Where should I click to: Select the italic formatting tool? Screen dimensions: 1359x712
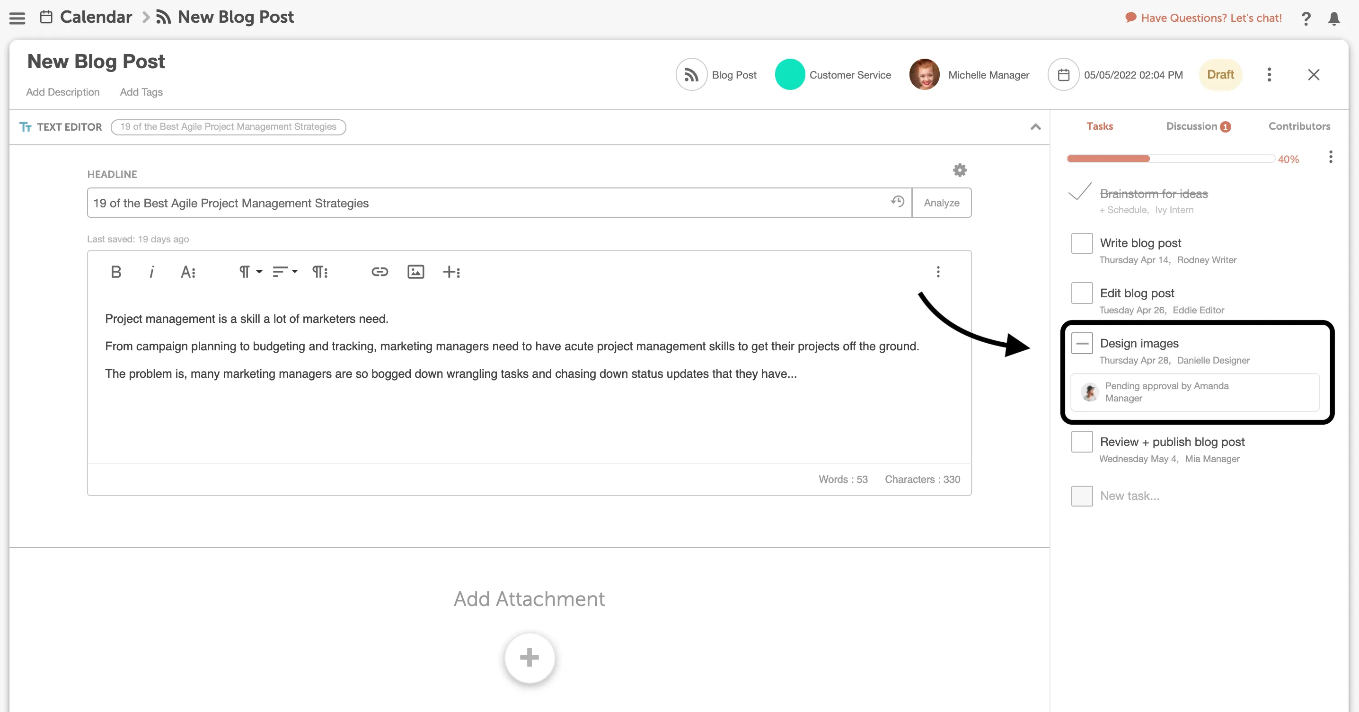point(151,271)
